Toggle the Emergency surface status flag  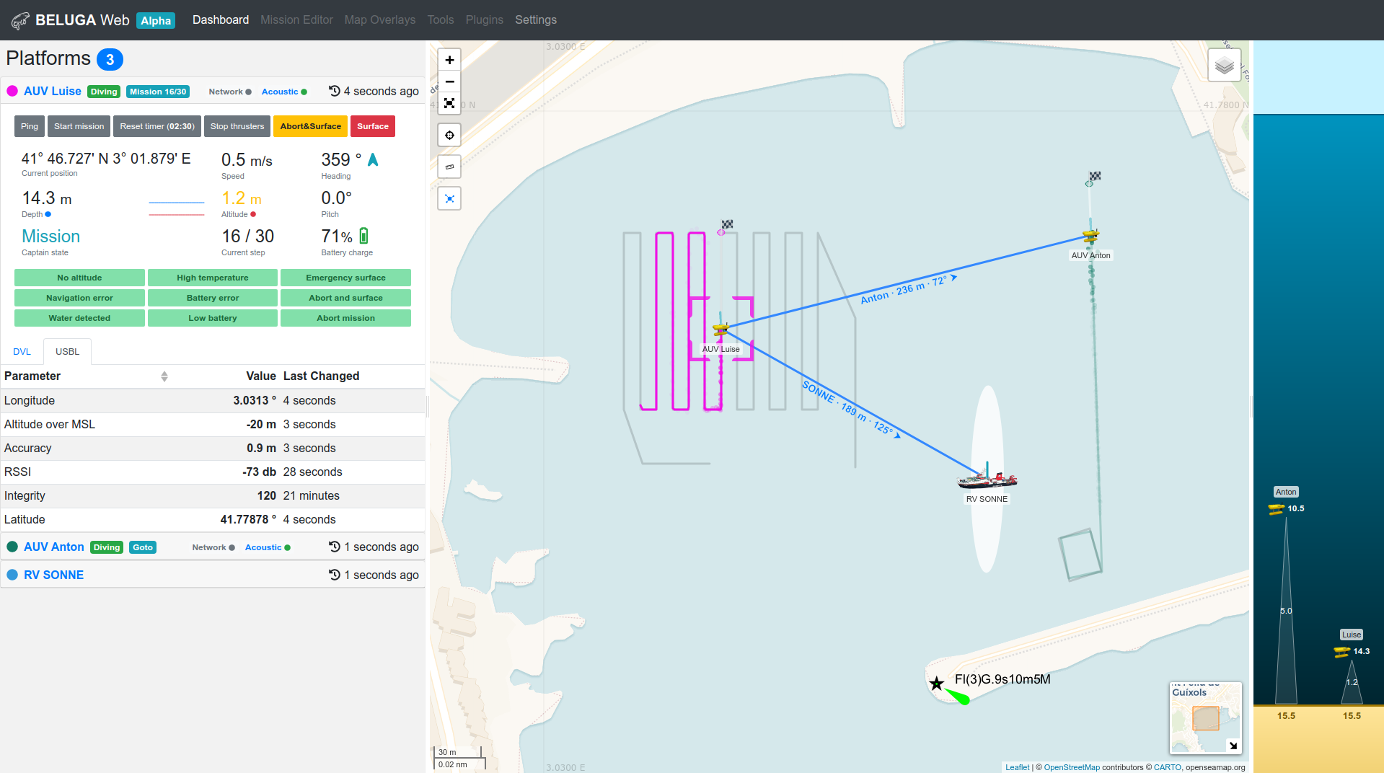pos(345,278)
